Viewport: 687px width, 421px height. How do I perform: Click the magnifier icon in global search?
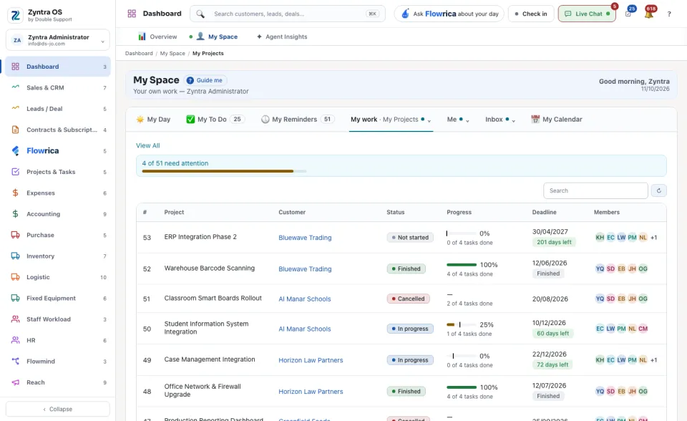pos(200,14)
